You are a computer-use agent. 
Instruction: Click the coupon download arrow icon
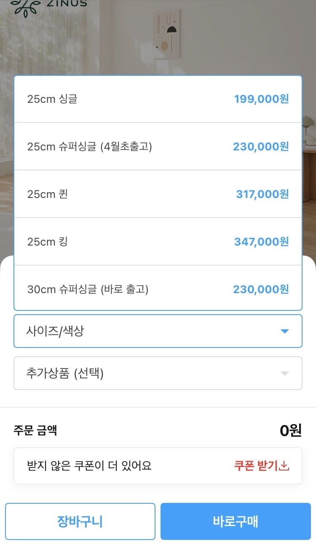pyautogui.click(x=284, y=466)
